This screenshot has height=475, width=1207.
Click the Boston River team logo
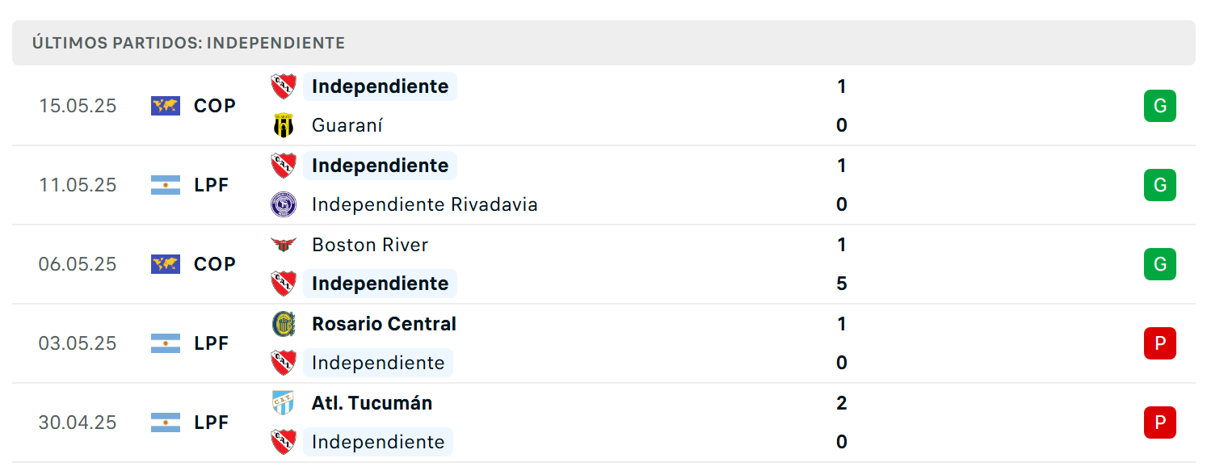click(284, 245)
